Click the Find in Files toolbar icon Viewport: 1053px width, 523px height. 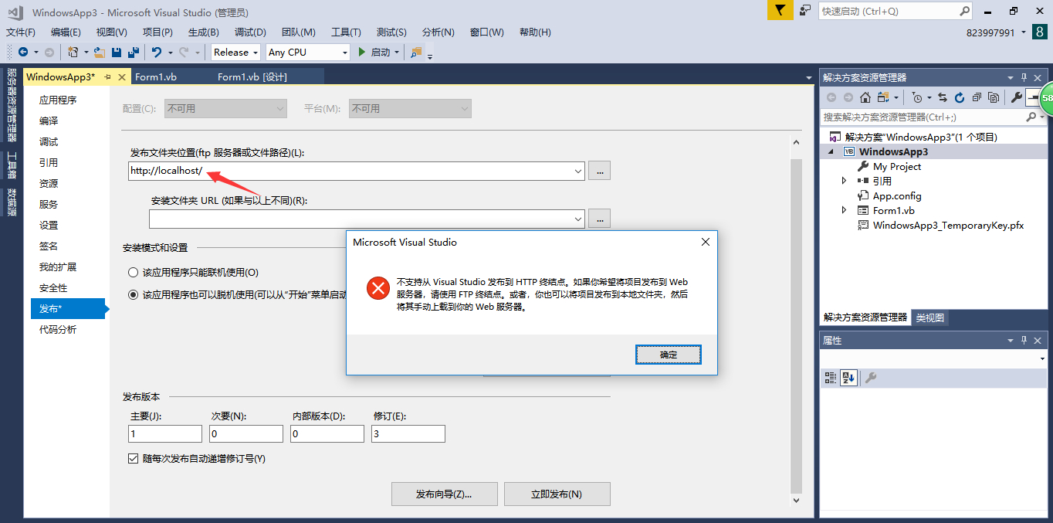(417, 52)
